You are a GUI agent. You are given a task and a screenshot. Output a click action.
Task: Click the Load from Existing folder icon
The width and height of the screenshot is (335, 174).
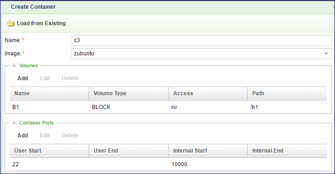[11, 23]
